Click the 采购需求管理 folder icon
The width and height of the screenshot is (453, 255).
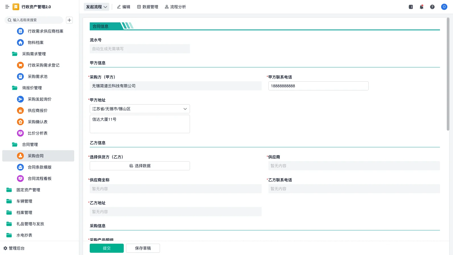[15, 54]
